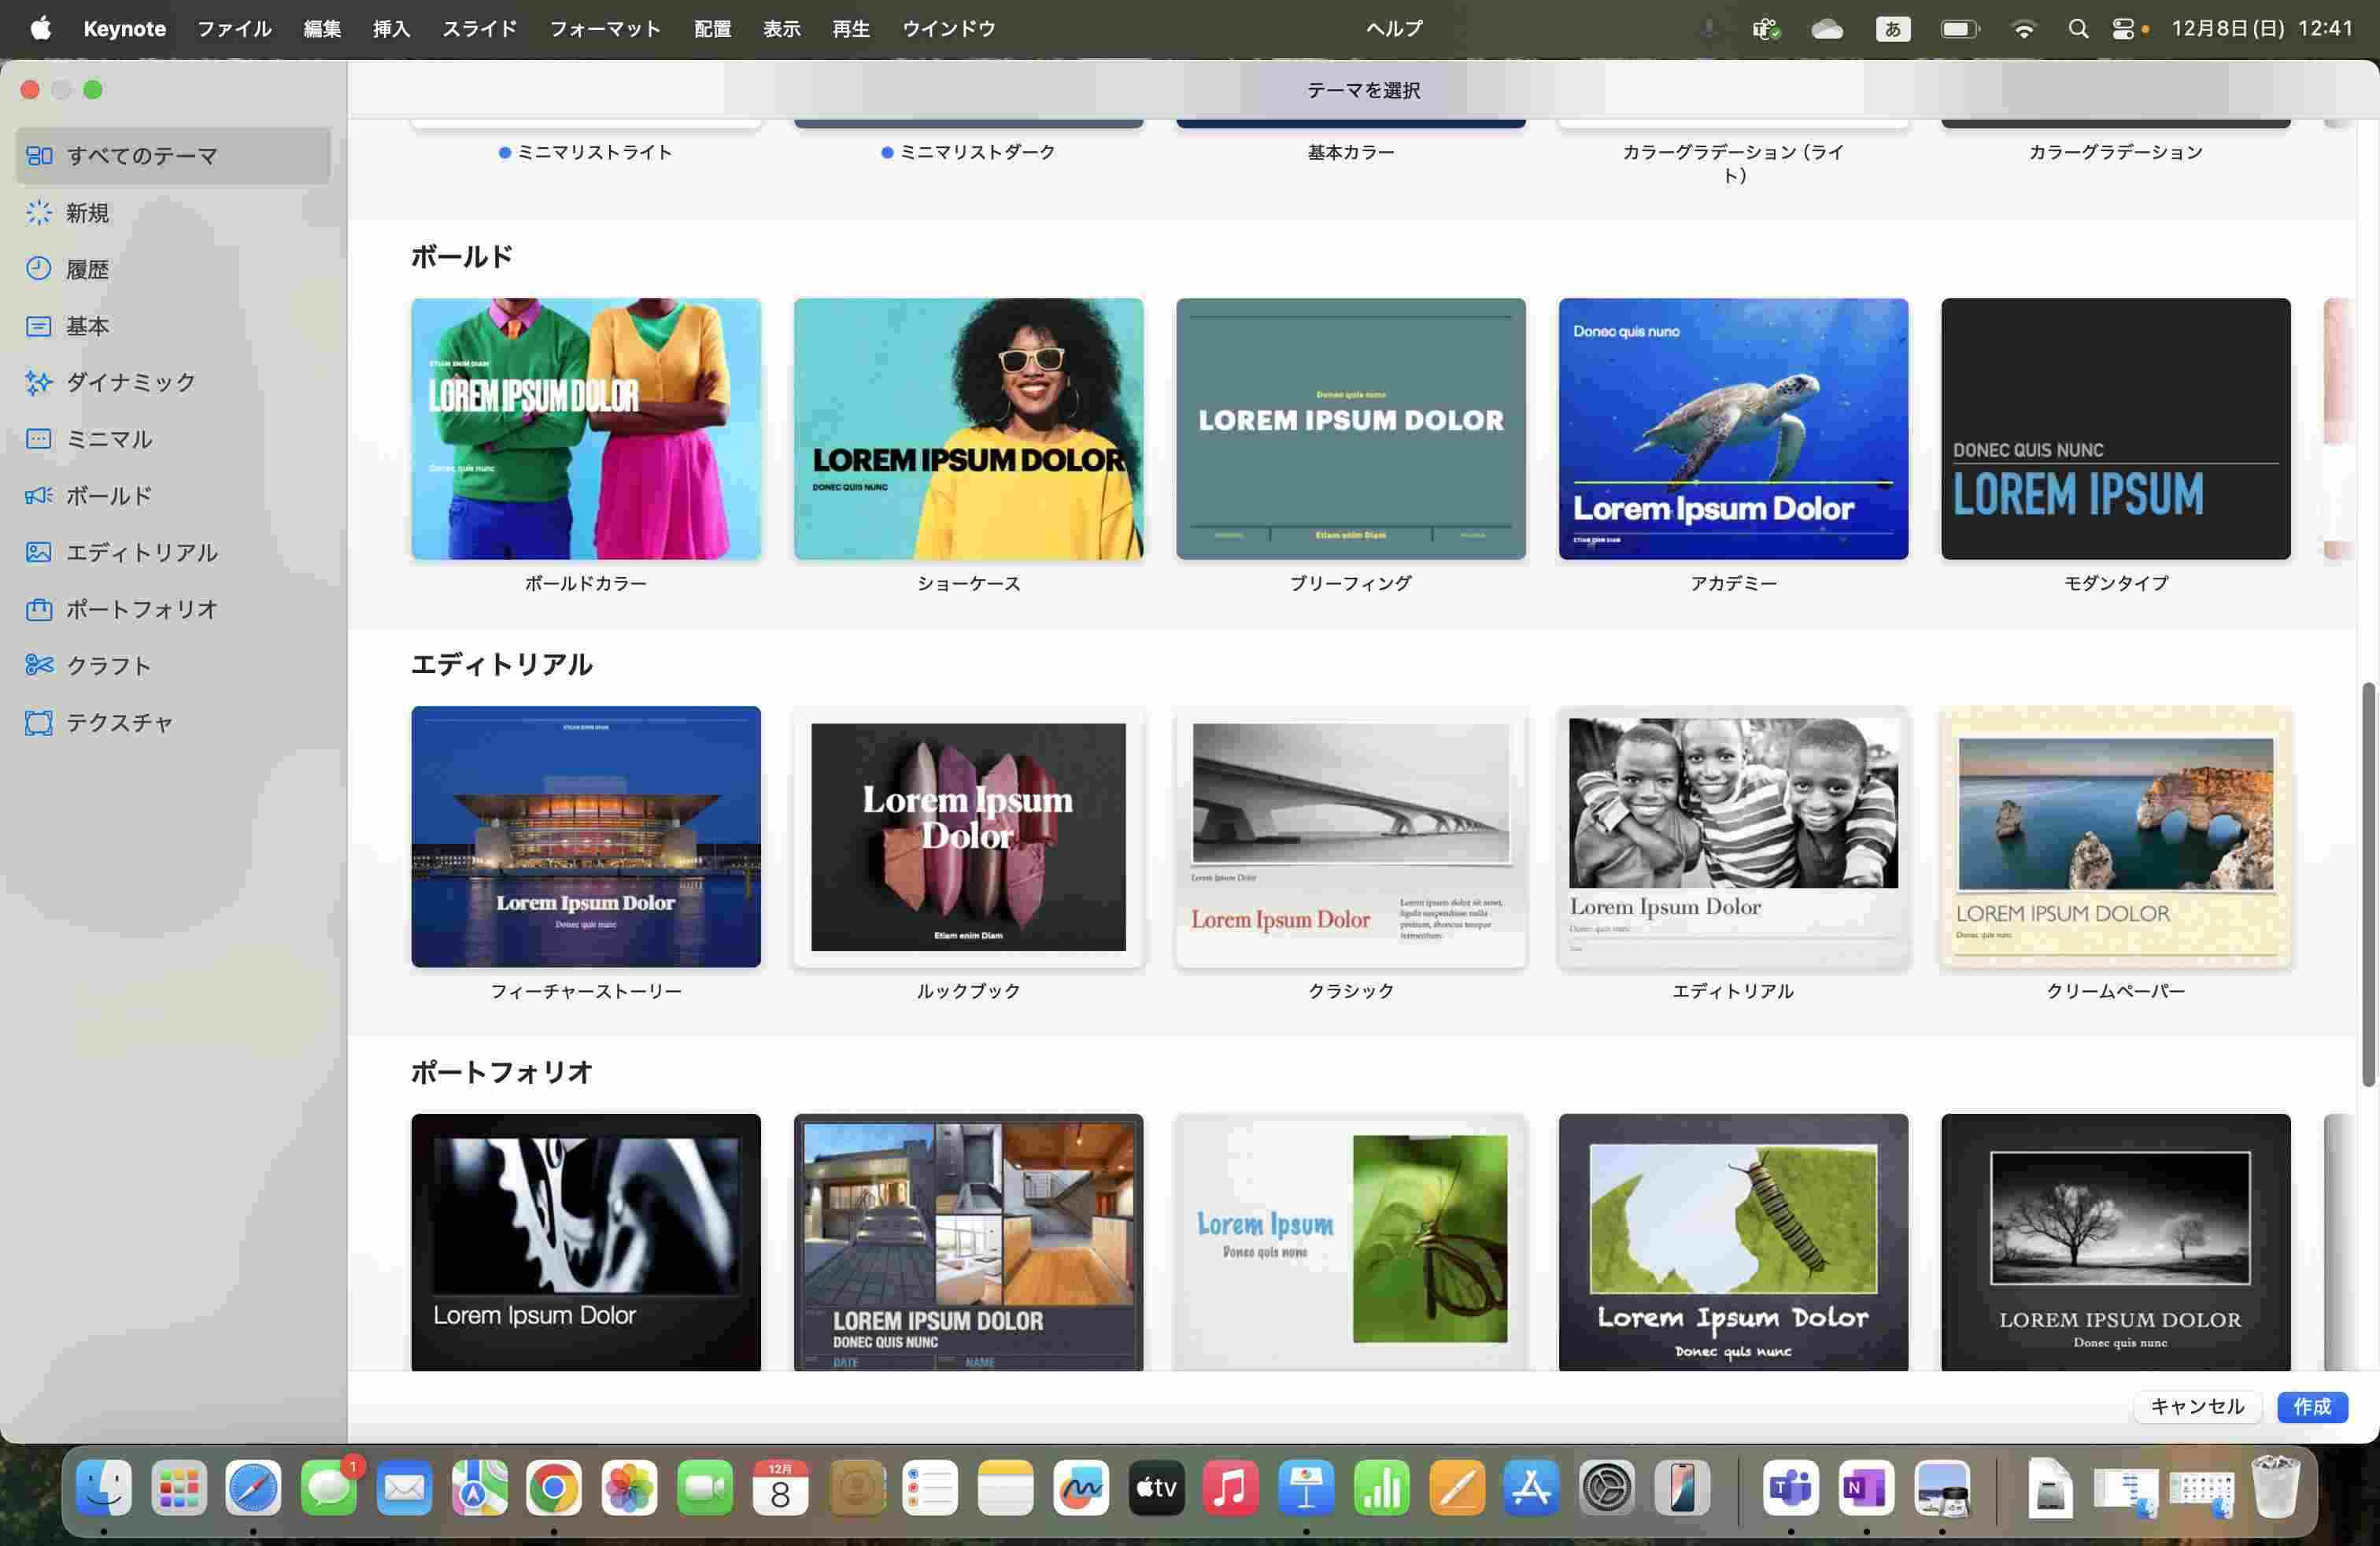Open OneNote from the Dock

tap(1866, 1488)
